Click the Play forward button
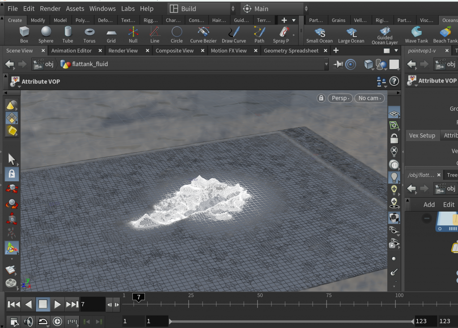The height and width of the screenshot is (328, 458). (57, 304)
